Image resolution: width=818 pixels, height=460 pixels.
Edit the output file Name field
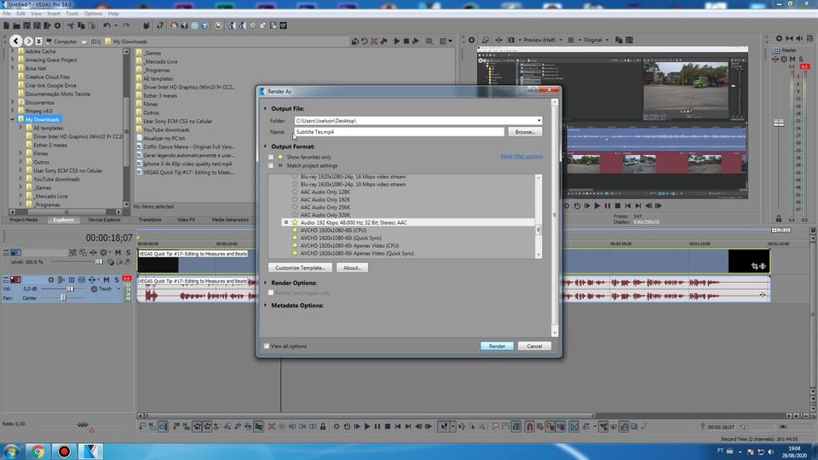coord(399,132)
